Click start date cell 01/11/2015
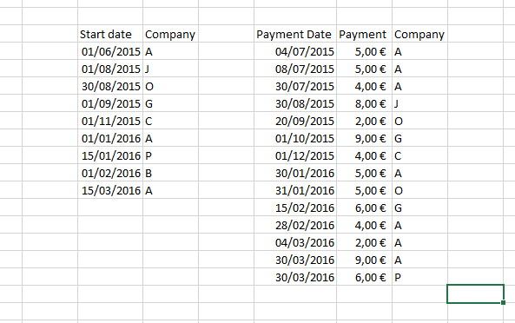This screenshot has height=323, width=515. pyautogui.click(x=110, y=122)
